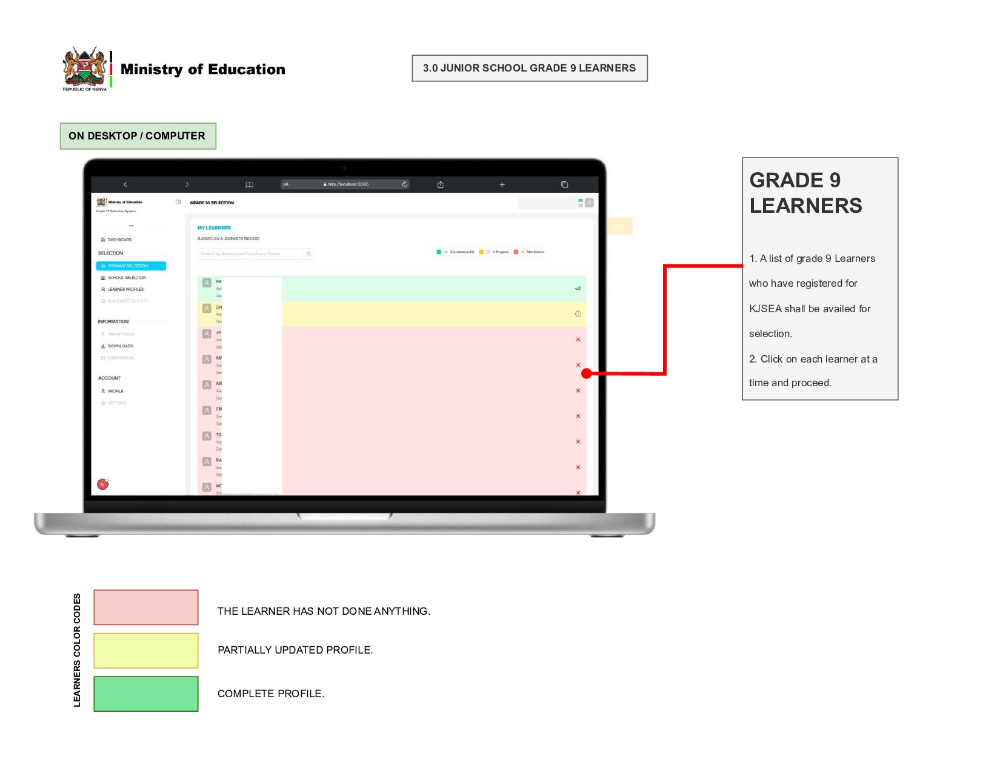
Task: Open the avatar icon of learner AM
Action: [x=207, y=360]
